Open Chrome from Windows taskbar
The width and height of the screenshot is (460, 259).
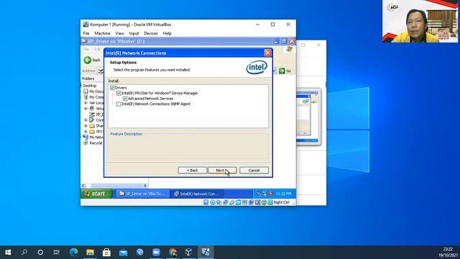click(172, 252)
